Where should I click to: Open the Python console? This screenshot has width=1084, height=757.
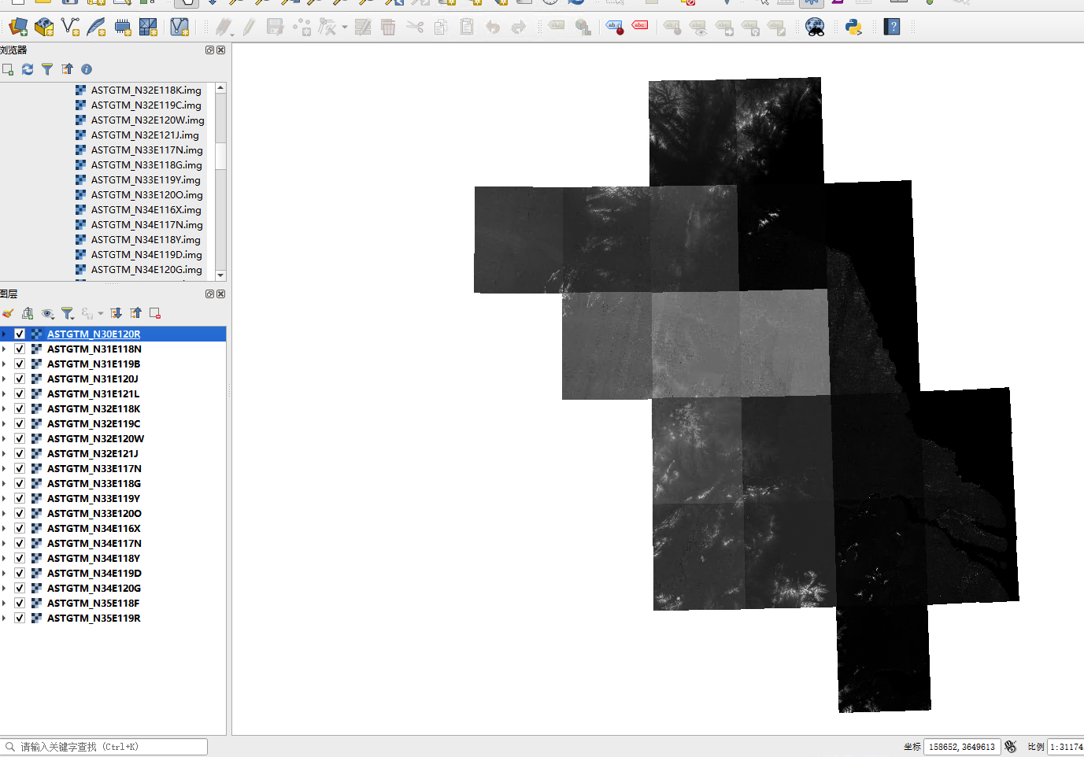coord(853,26)
